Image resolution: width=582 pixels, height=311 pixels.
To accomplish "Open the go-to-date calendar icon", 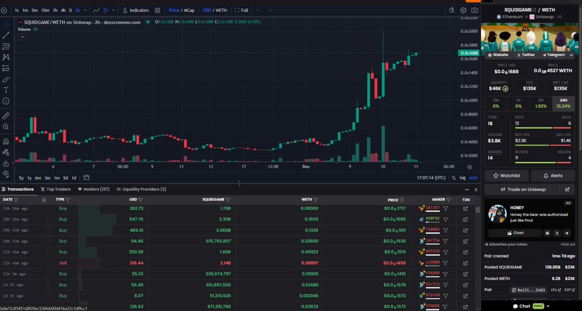I will (86, 178).
